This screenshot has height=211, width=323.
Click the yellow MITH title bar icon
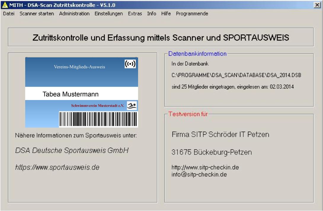[x=5, y=5]
